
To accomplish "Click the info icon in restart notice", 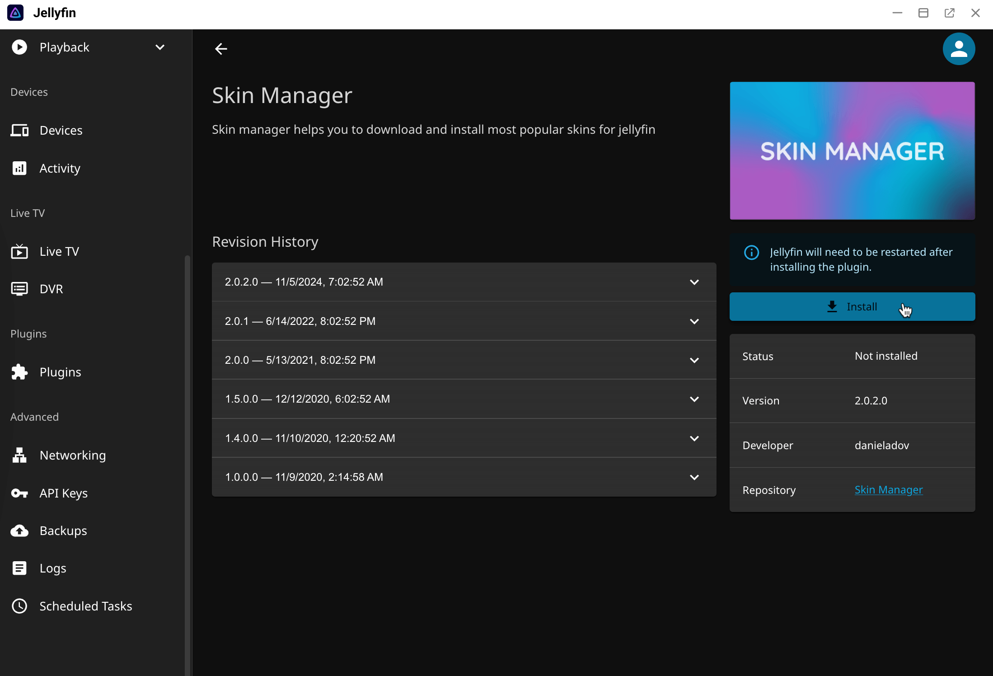I will pos(751,252).
